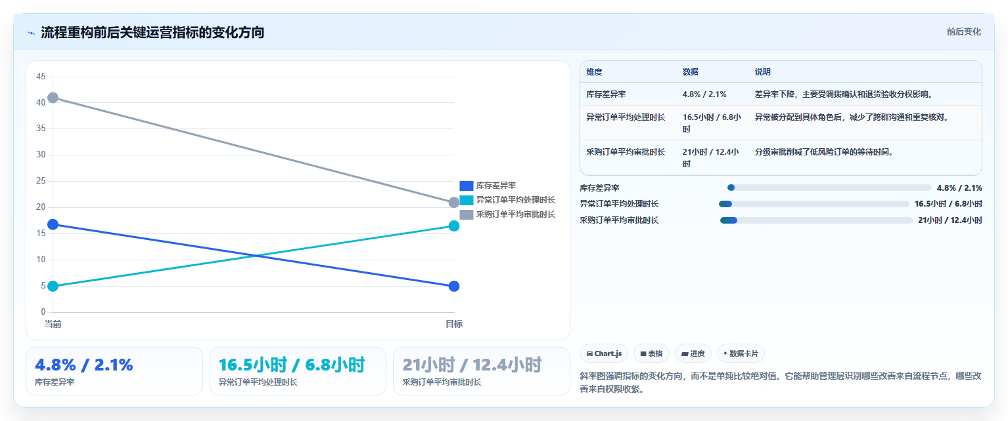Image resolution: width=1008 pixels, height=421 pixels.
Task: Click the 异常订单平均处理时长 legend text
Action: point(516,200)
